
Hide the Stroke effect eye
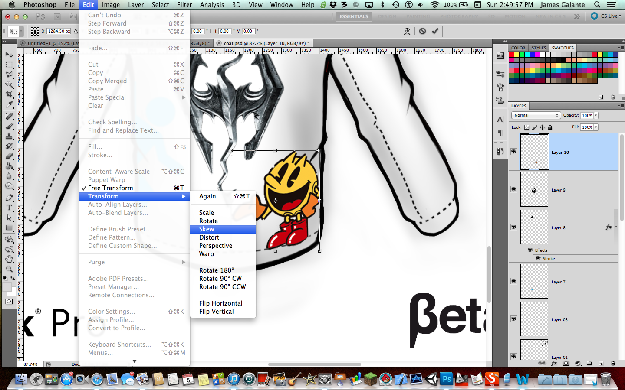point(538,258)
